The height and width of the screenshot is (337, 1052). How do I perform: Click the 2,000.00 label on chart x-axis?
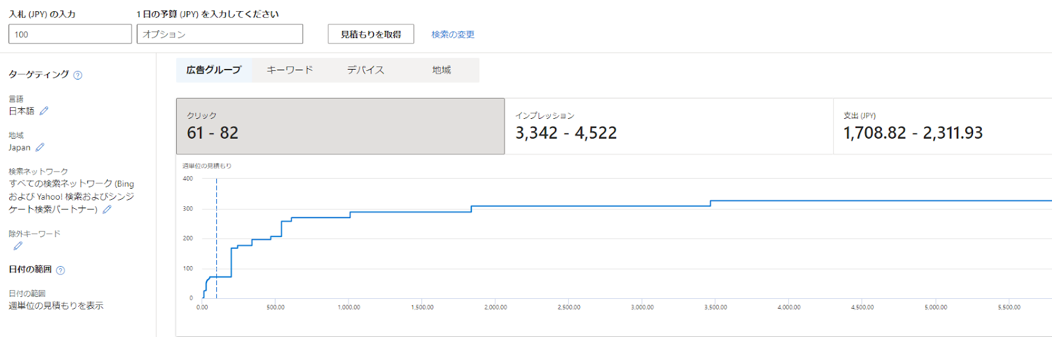496,307
